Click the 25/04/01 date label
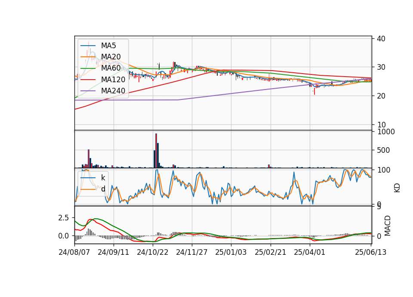Viewport: 413px width, 297px height. coord(309,252)
